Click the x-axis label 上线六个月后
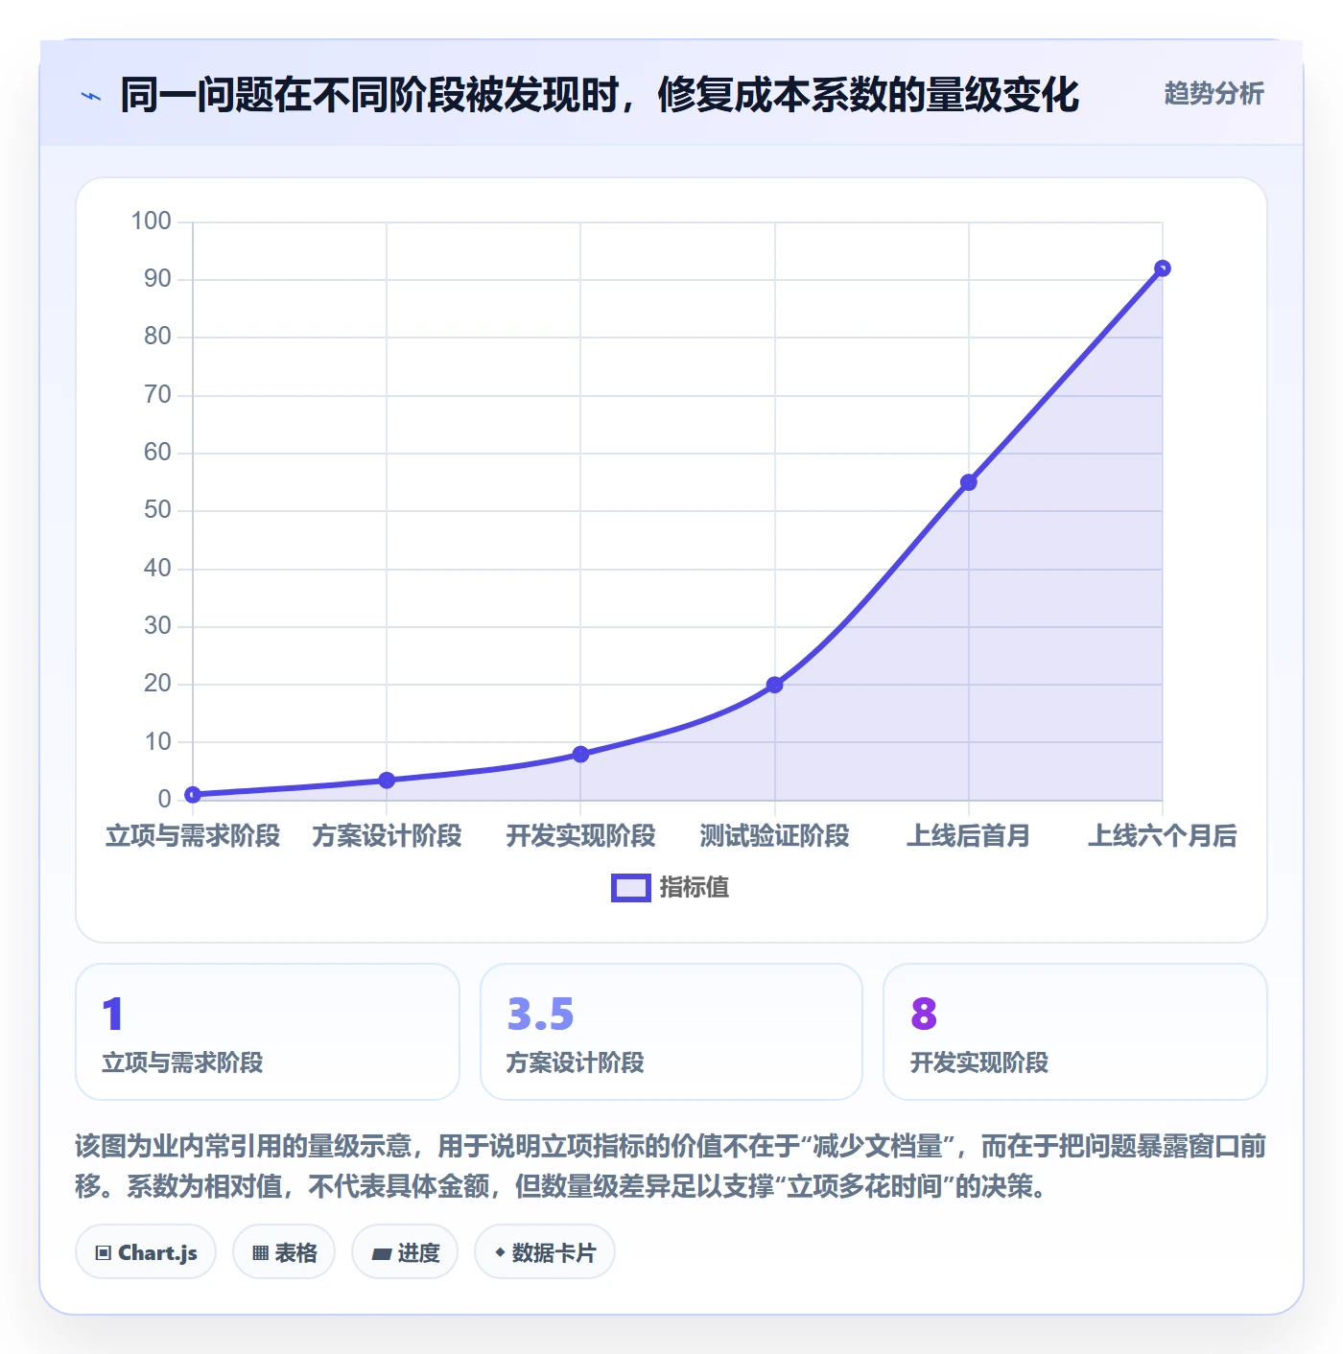The image size is (1343, 1354). coord(1163,836)
